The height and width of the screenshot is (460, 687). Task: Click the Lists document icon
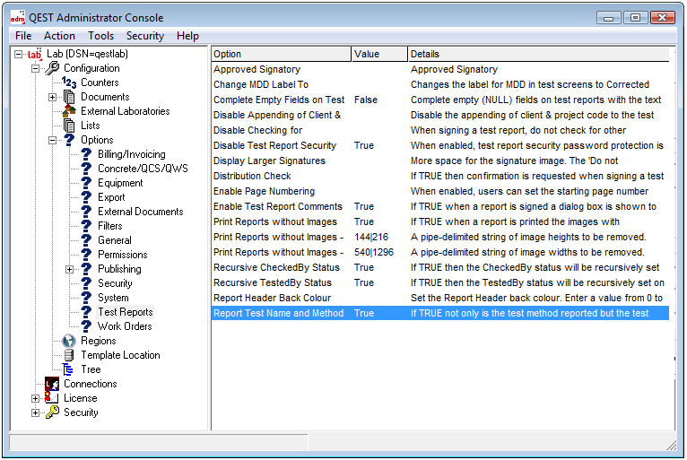[69, 126]
